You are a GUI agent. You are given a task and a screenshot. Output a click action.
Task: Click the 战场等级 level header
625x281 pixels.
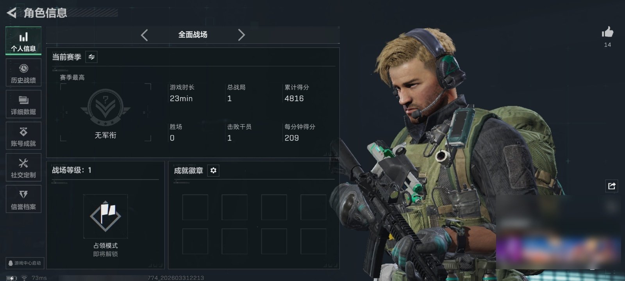[x=72, y=170]
